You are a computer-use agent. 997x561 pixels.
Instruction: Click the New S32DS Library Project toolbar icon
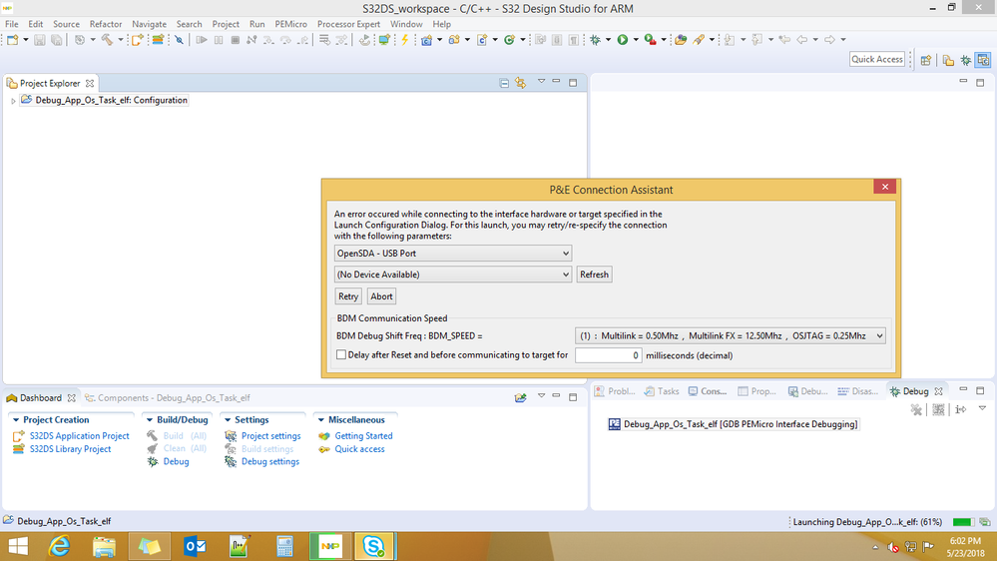click(x=158, y=40)
